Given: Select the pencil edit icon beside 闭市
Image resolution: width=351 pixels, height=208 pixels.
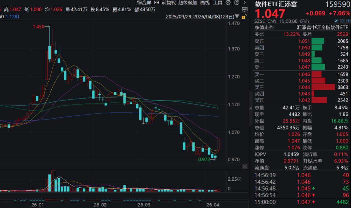Looking at the screenshot, I should pos(336,21).
